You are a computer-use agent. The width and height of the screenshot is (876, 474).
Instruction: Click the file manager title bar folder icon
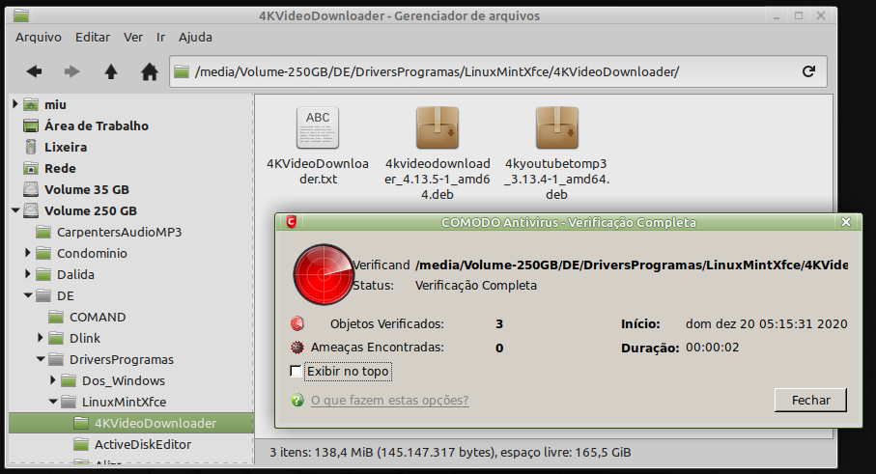[x=21, y=15]
